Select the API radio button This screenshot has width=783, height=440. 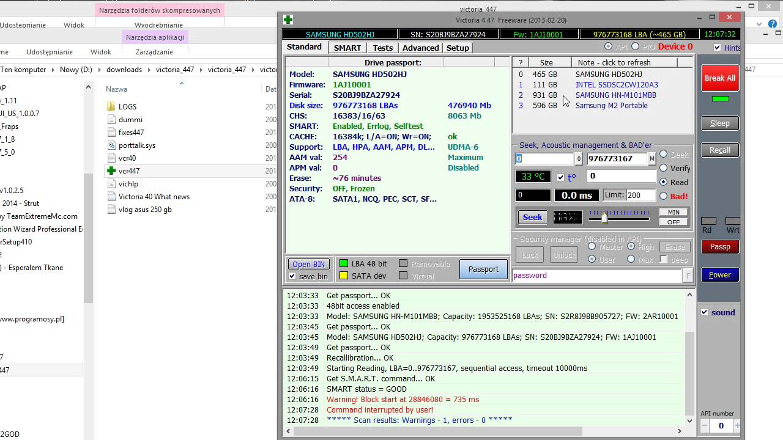point(608,46)
